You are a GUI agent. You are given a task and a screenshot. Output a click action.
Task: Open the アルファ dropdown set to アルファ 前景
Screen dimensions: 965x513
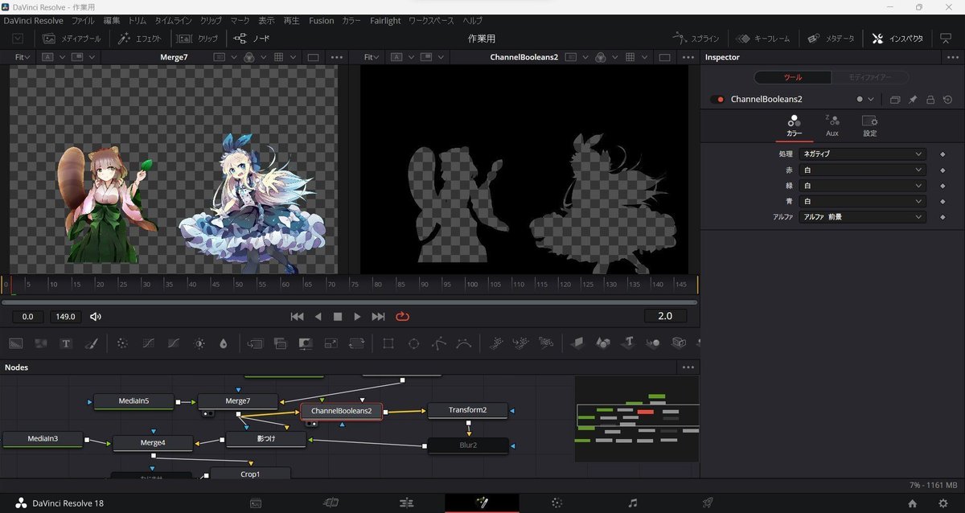pos(863,217)
